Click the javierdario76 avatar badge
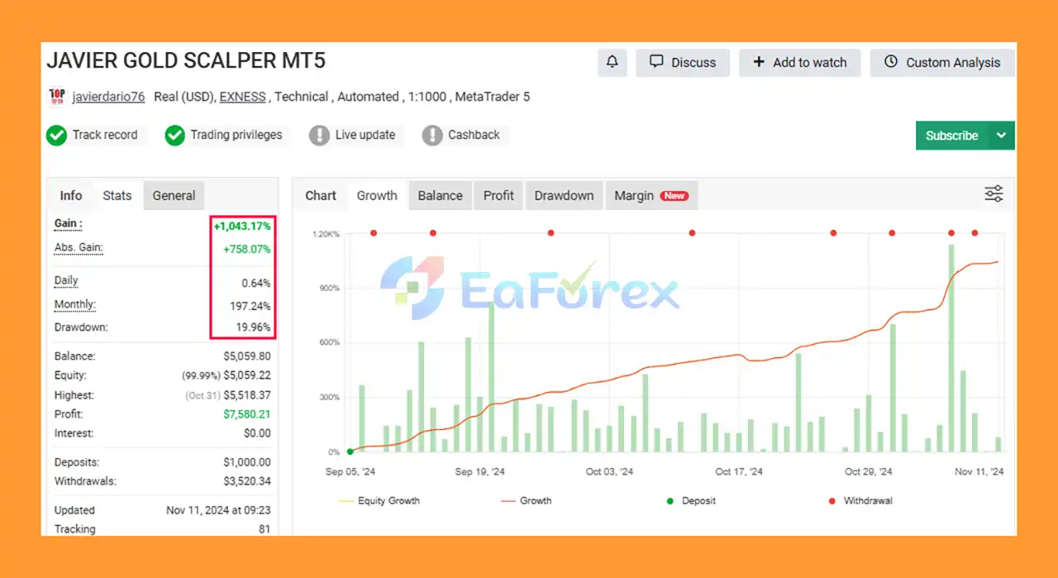1058x578 pixels. pyautogui.click(x=57, y=97)
